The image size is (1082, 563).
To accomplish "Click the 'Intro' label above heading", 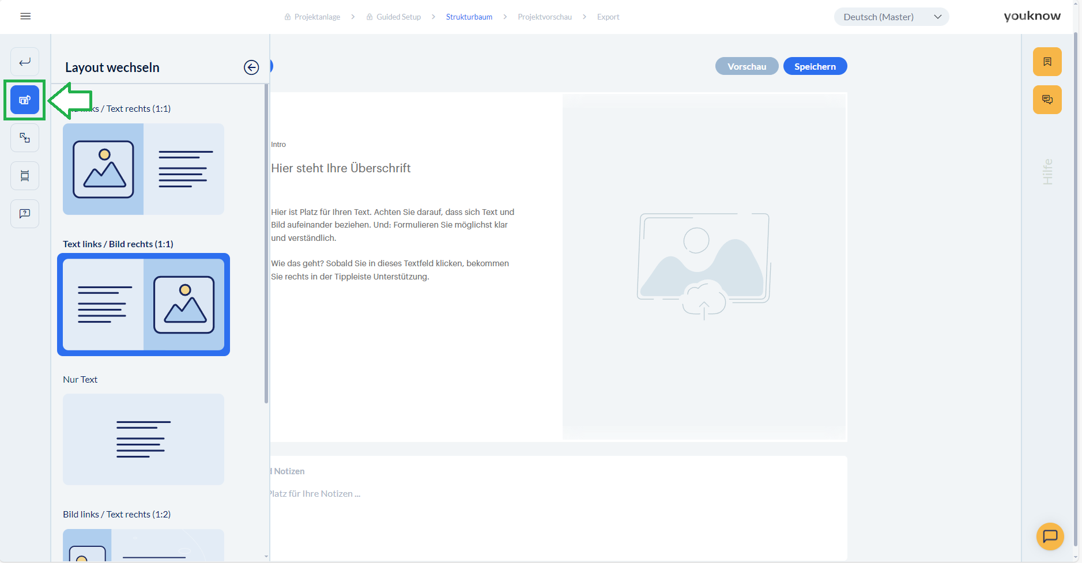I will click(278, 145).
